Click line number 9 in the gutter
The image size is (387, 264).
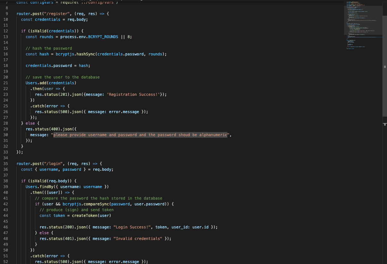[x=7, y=14]
